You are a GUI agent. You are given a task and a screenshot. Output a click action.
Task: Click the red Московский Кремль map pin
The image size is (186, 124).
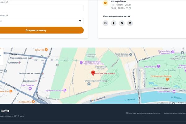pos(93,73)
